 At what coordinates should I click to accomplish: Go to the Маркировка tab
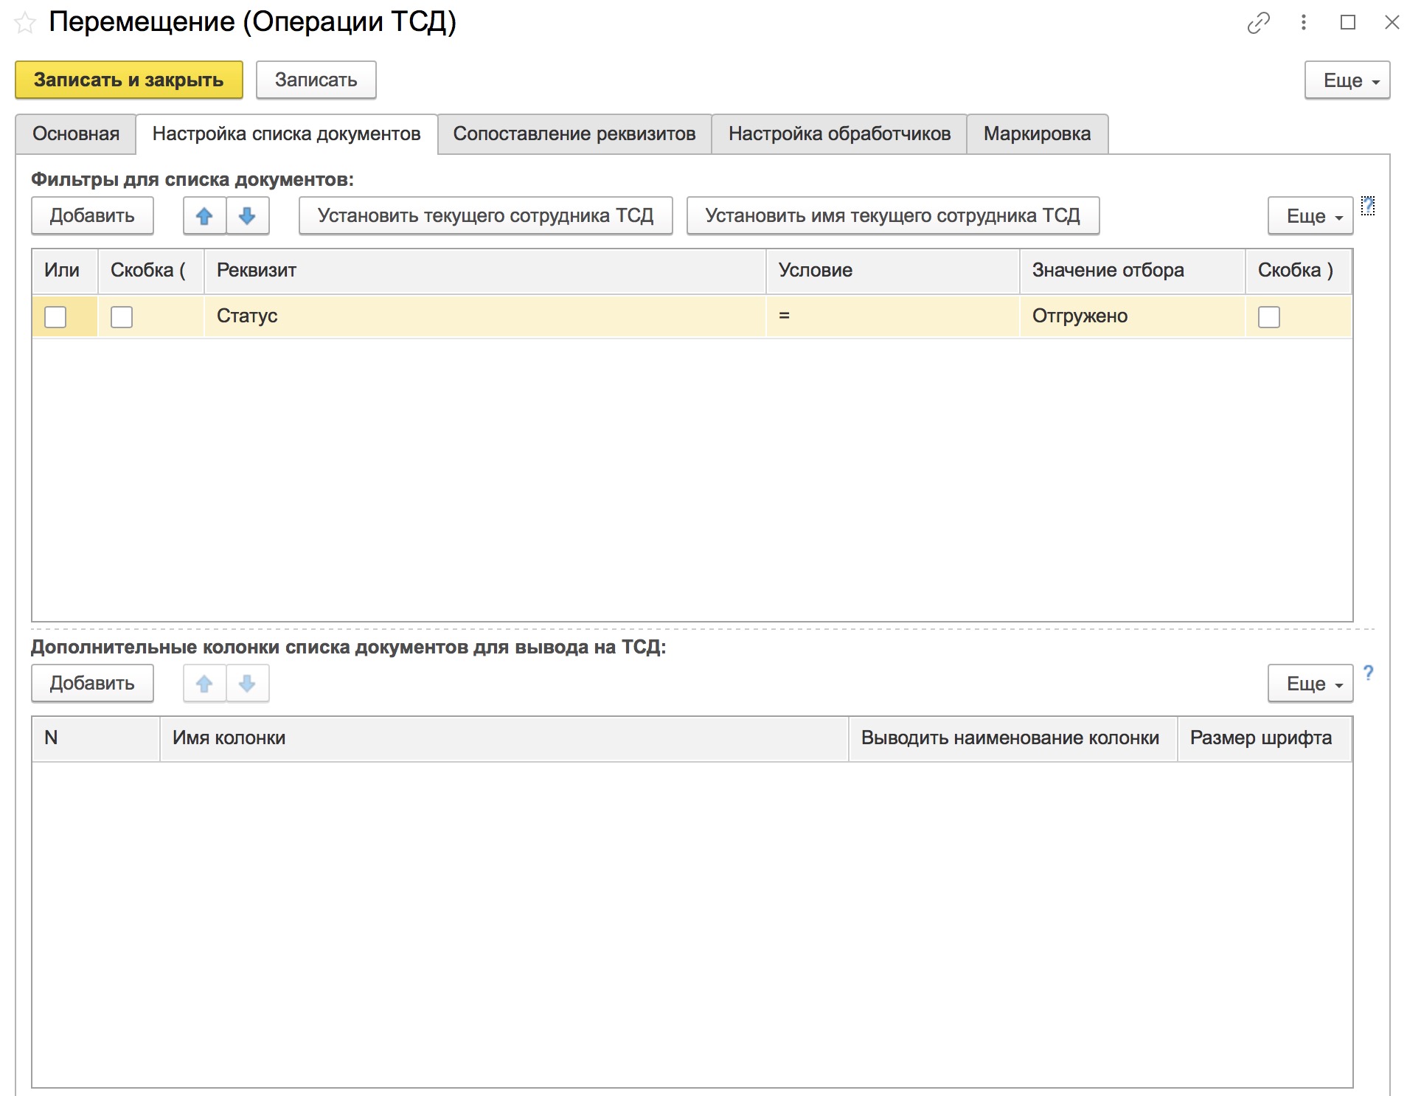(x=1037, y=134)
